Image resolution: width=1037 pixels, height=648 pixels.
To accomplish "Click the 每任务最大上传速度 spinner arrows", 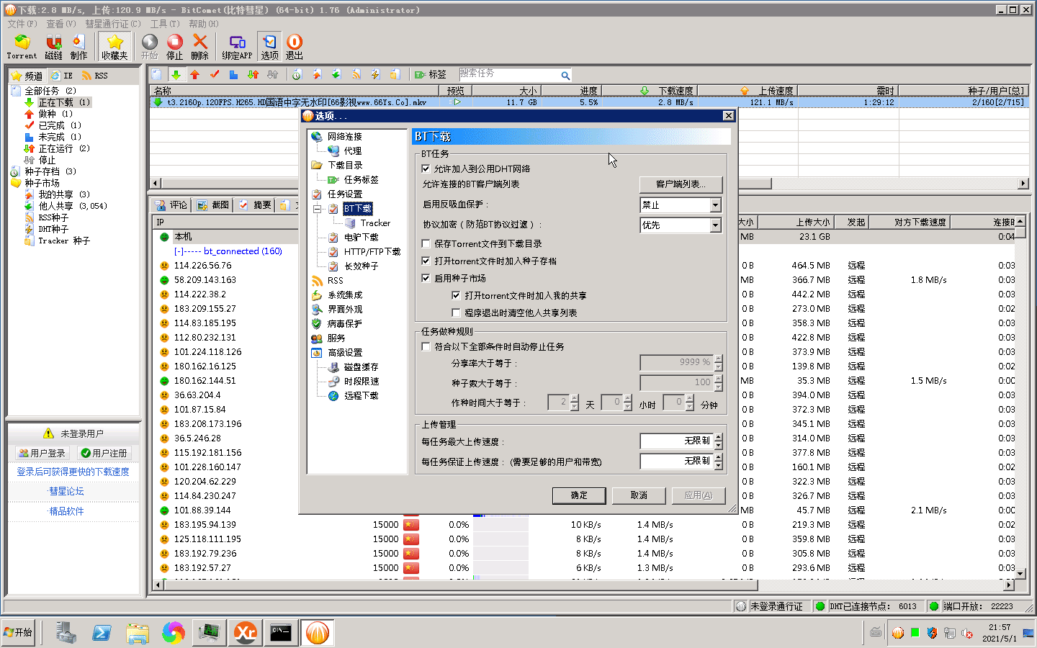I will coord(718,441).
